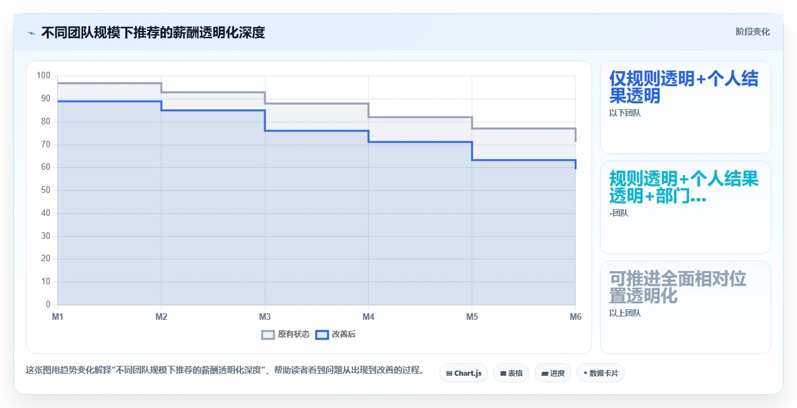Toggle the 原有状态 legend item
Screen dimensions: 797x408
click(285, 334)
